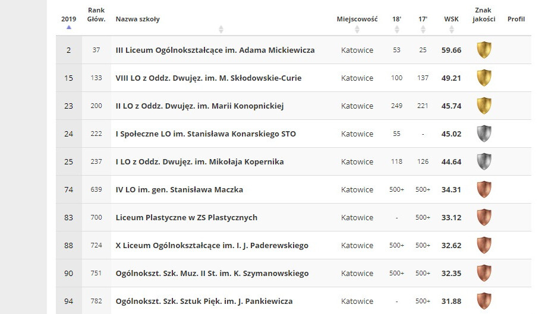Sort table by 2019 rank column
This screenshot has height=314, width=545.
point(68,22)
